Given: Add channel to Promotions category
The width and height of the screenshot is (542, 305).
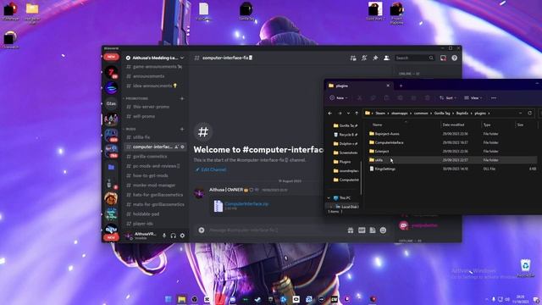Looking at the screenshot, I should pyautogui.click(x=182, y=98).
